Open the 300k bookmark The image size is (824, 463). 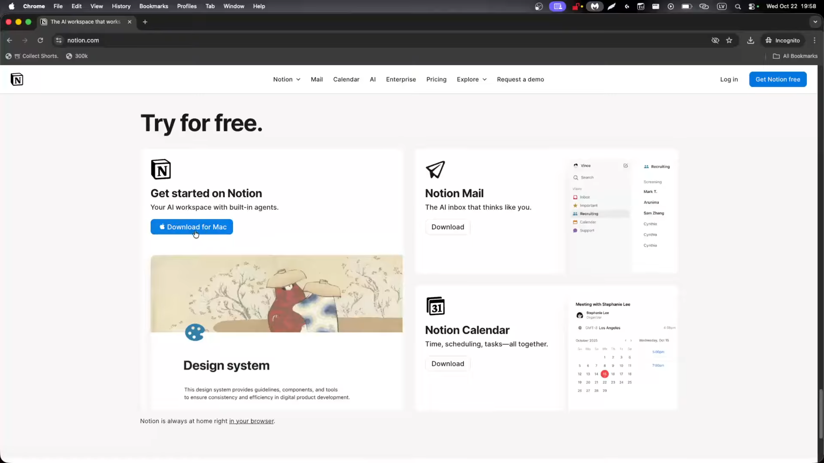pyautogui.click(x=77, y=56)
